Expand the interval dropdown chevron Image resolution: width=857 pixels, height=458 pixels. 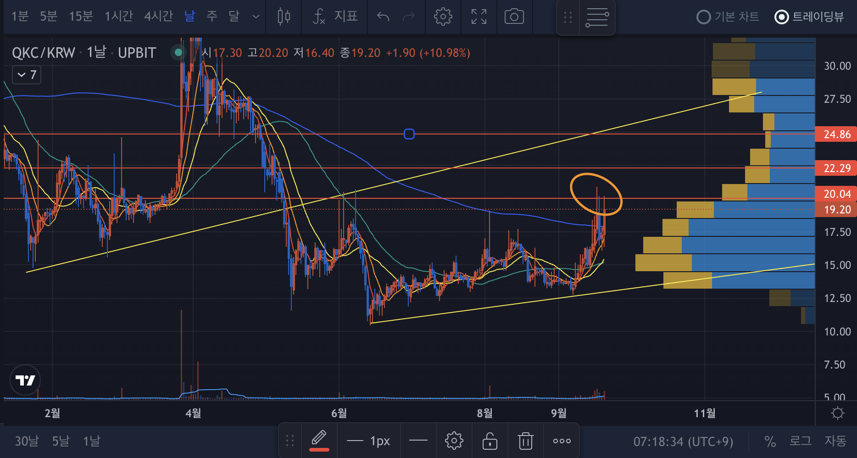point(256,17)
